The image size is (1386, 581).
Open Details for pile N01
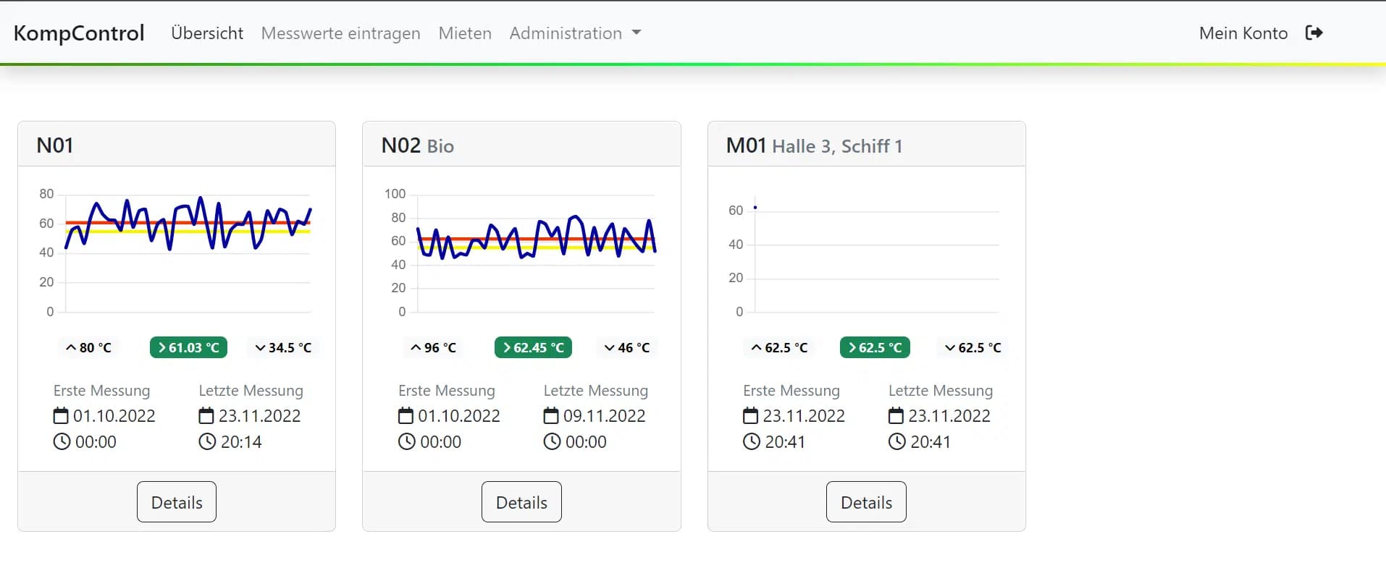coord(177,502)
